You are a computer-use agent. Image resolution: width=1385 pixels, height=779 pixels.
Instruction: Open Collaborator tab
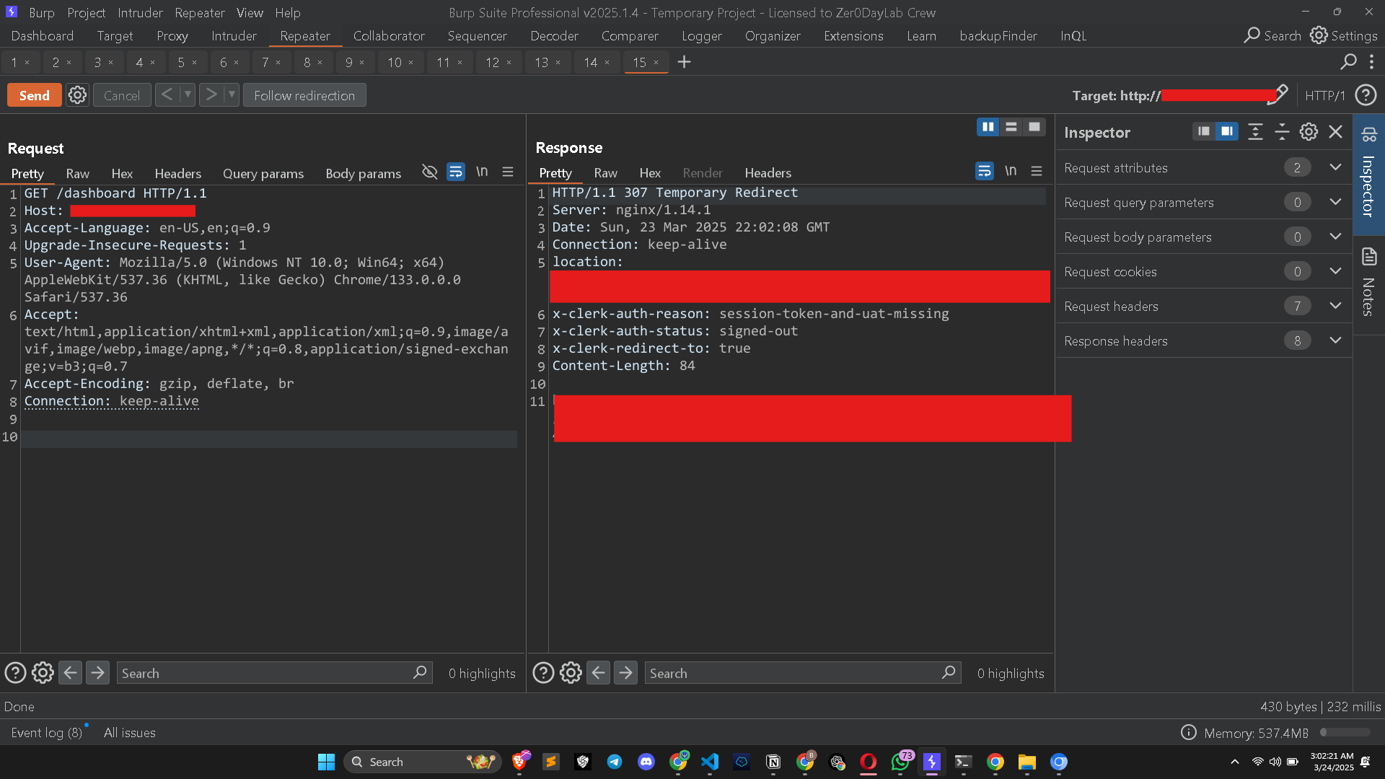(x=389, y=35)
